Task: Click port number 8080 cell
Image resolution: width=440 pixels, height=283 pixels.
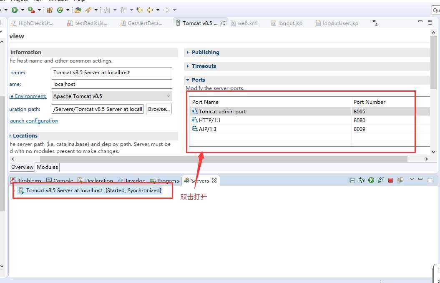Action: coord(360,120)
